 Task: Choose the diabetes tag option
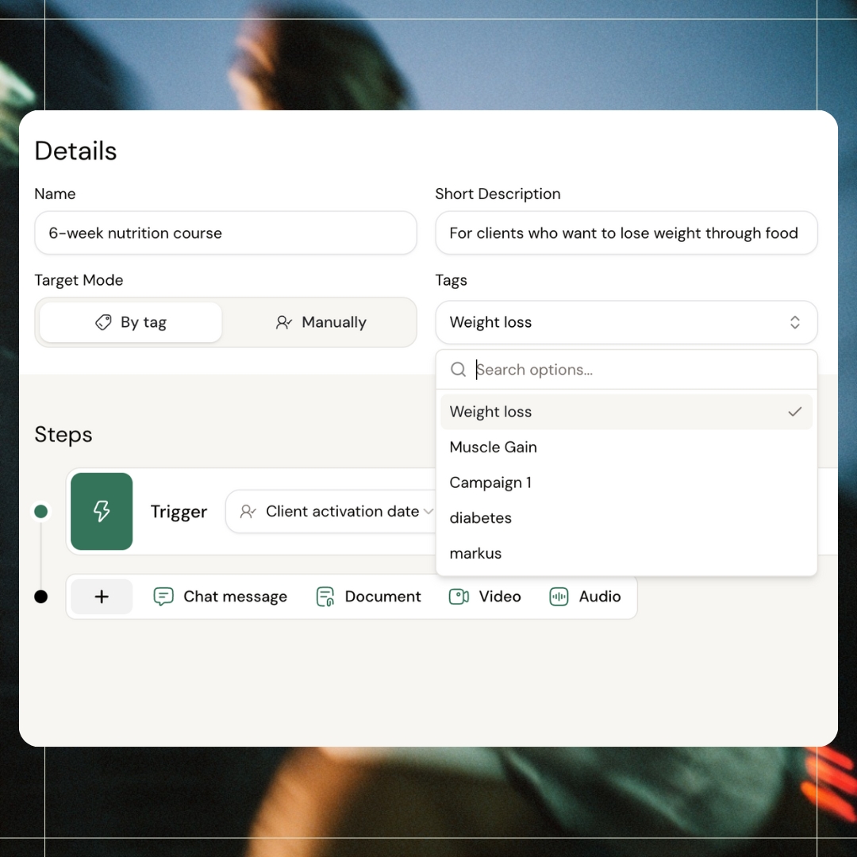click(481, 518)
